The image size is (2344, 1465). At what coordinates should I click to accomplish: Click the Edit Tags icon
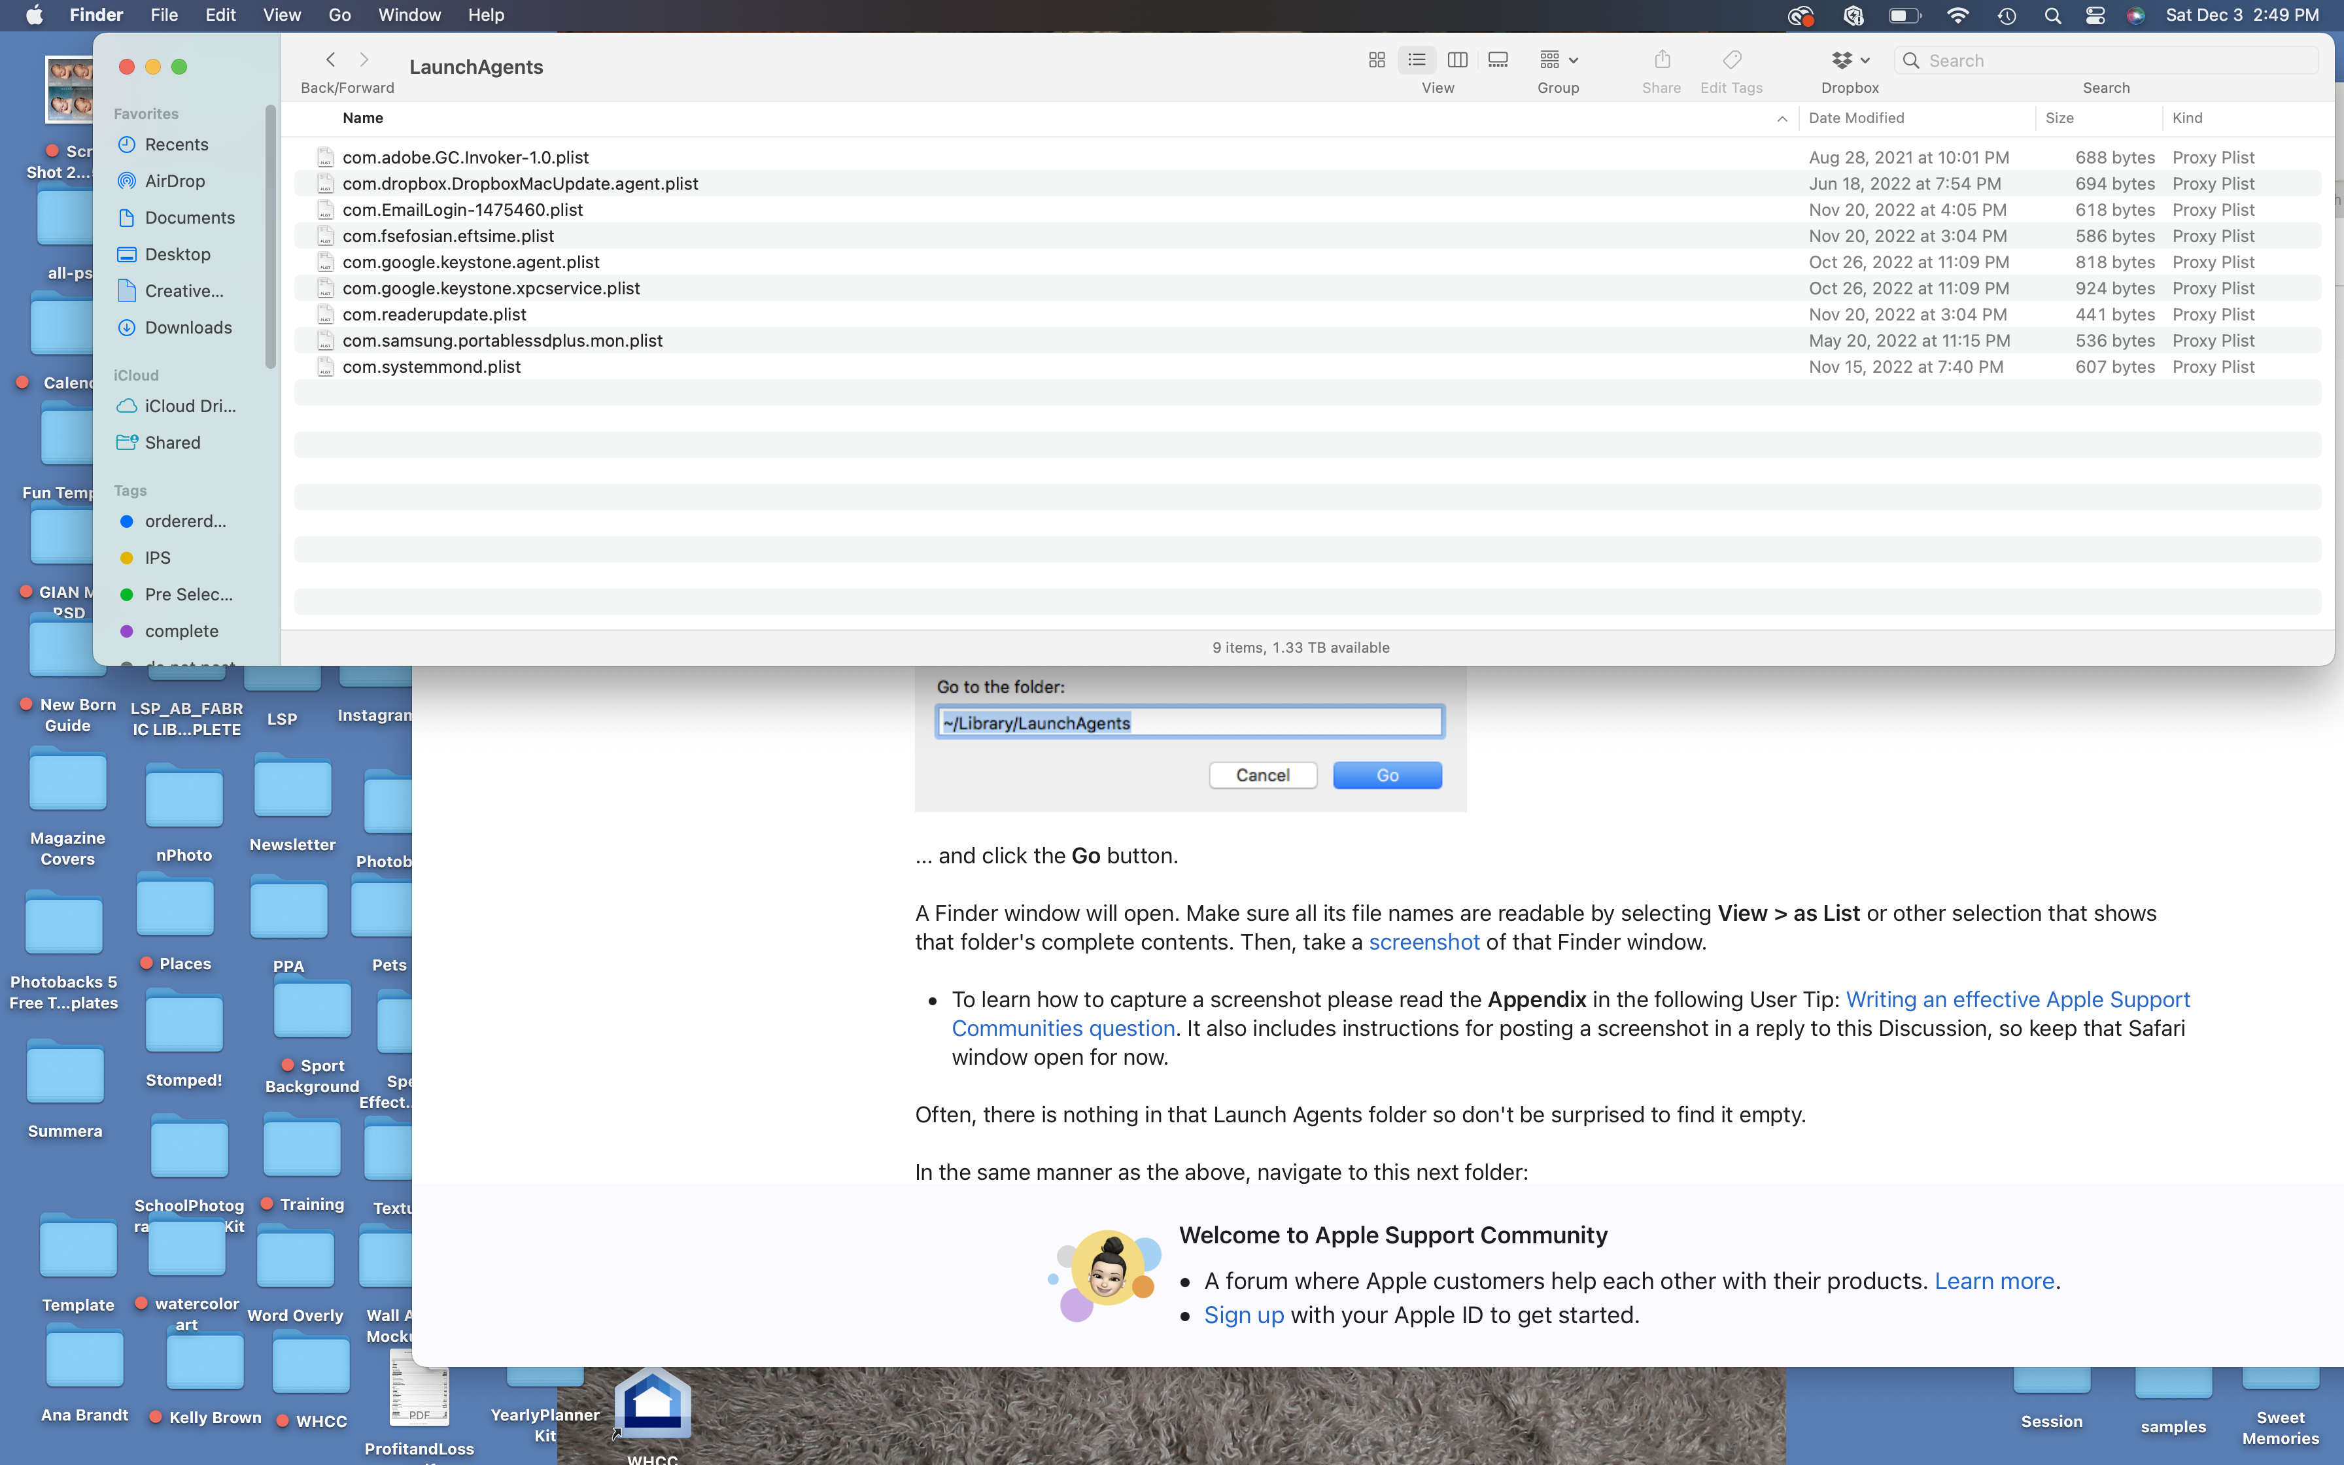coord(1732,60)
